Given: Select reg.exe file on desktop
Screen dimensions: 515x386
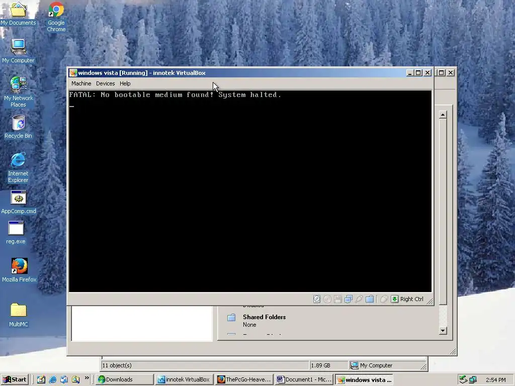Looking at the screenshot, I should pos(16,232).
